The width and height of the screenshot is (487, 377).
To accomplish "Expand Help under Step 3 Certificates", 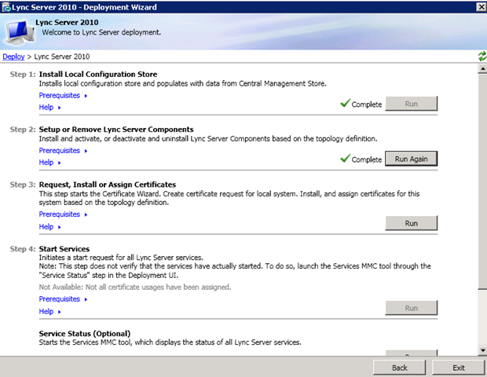I will [x=49, y=227].
